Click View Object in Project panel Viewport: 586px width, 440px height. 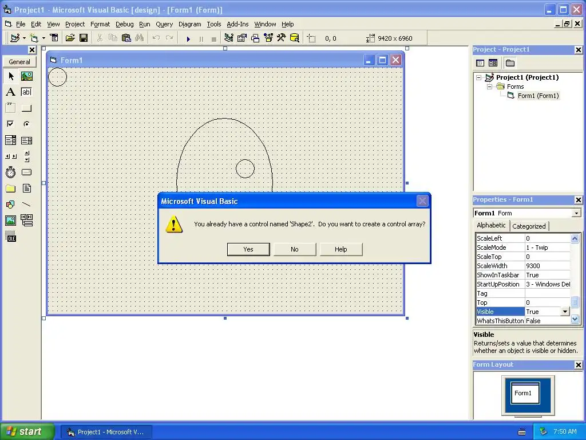(493, 63)
